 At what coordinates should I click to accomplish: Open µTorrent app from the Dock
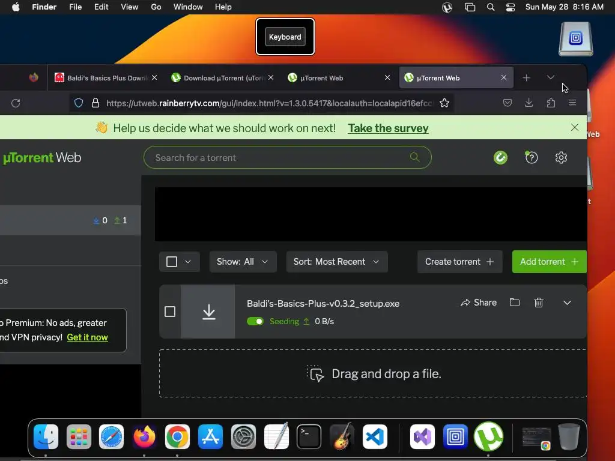point(488,436)
